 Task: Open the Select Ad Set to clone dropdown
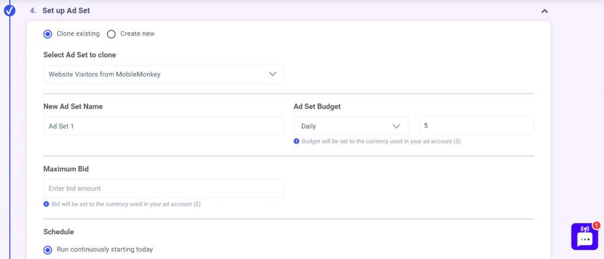coord(163,74)
